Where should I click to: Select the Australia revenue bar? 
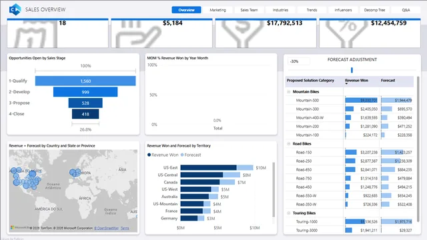194,197
